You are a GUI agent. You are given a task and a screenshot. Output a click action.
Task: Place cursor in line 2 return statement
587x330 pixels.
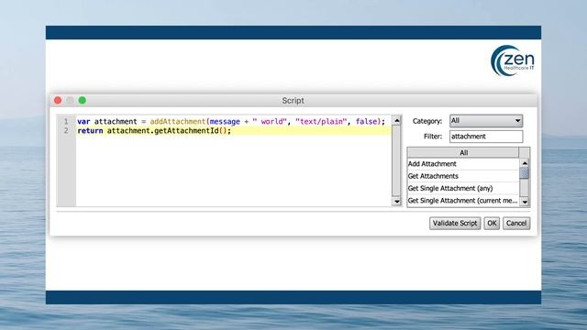[154, 131]
